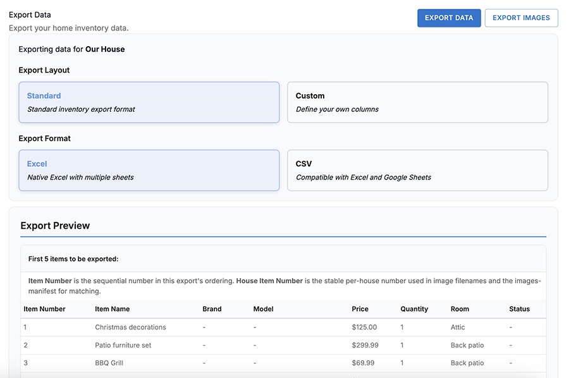Select the Patio furniture set row
Viewport: 569px width, 378px height.
(x=253, y=345)
